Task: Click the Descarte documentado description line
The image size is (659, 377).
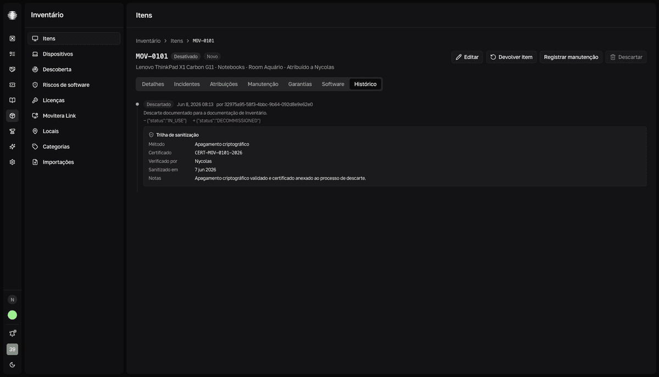Action: [x=205, y=113]
